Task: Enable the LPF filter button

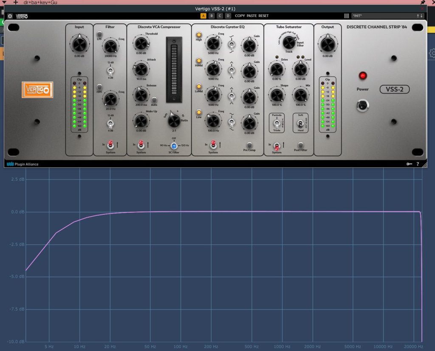Action: point(100,34)
